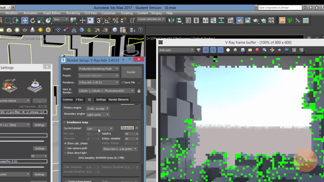Open the Graph Editors menu

(52, 13)
